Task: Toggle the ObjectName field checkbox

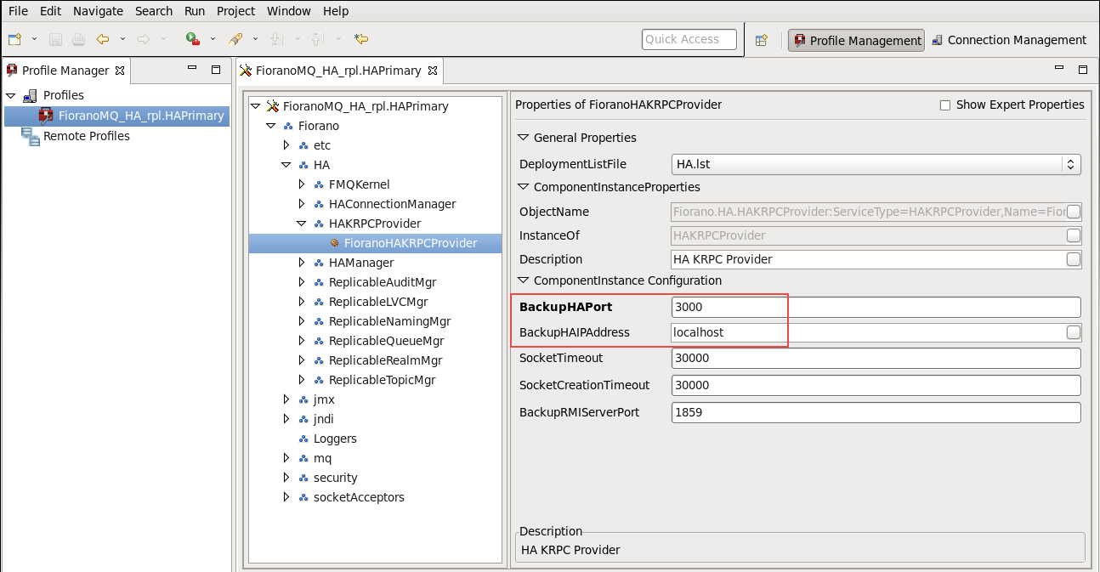Action: click(1074, 212)
